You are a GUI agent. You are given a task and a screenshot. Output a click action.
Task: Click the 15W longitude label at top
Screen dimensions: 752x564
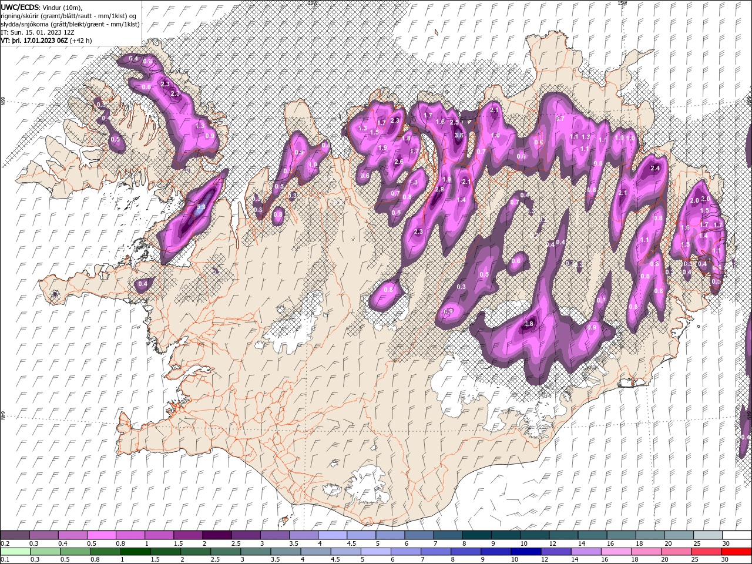tap(622, 3)
